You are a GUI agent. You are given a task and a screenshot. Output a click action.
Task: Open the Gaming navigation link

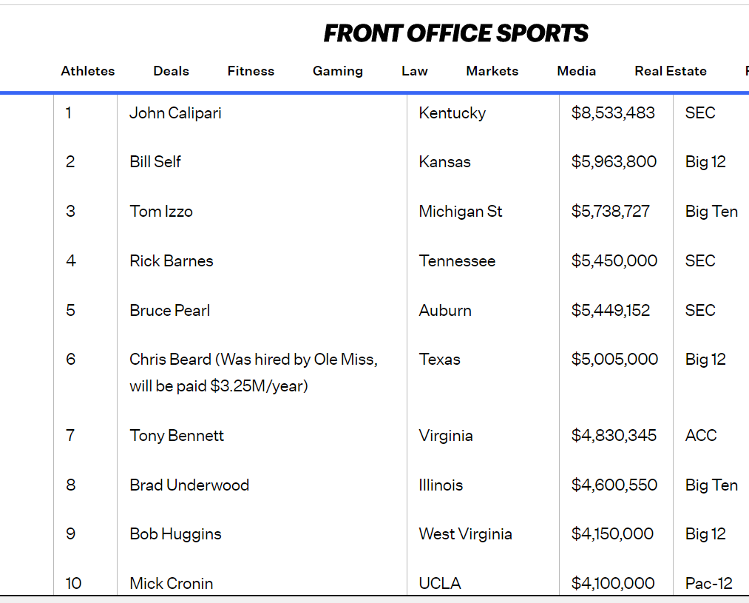[337, 71]
